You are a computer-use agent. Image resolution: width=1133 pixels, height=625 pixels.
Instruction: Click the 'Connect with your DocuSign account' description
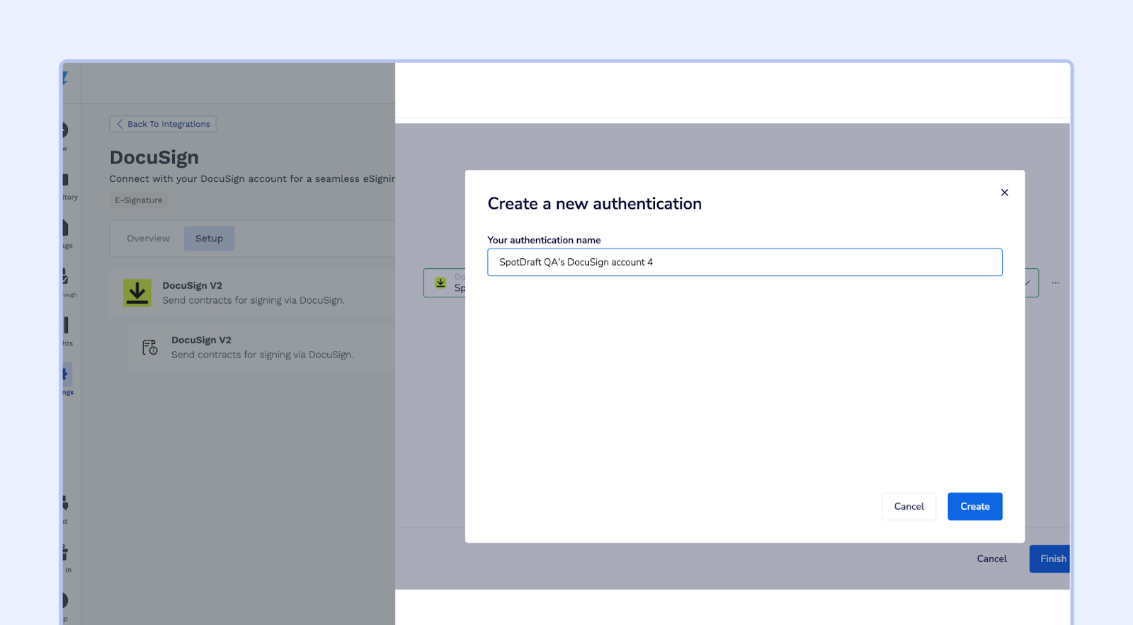(x=252, y=179)
